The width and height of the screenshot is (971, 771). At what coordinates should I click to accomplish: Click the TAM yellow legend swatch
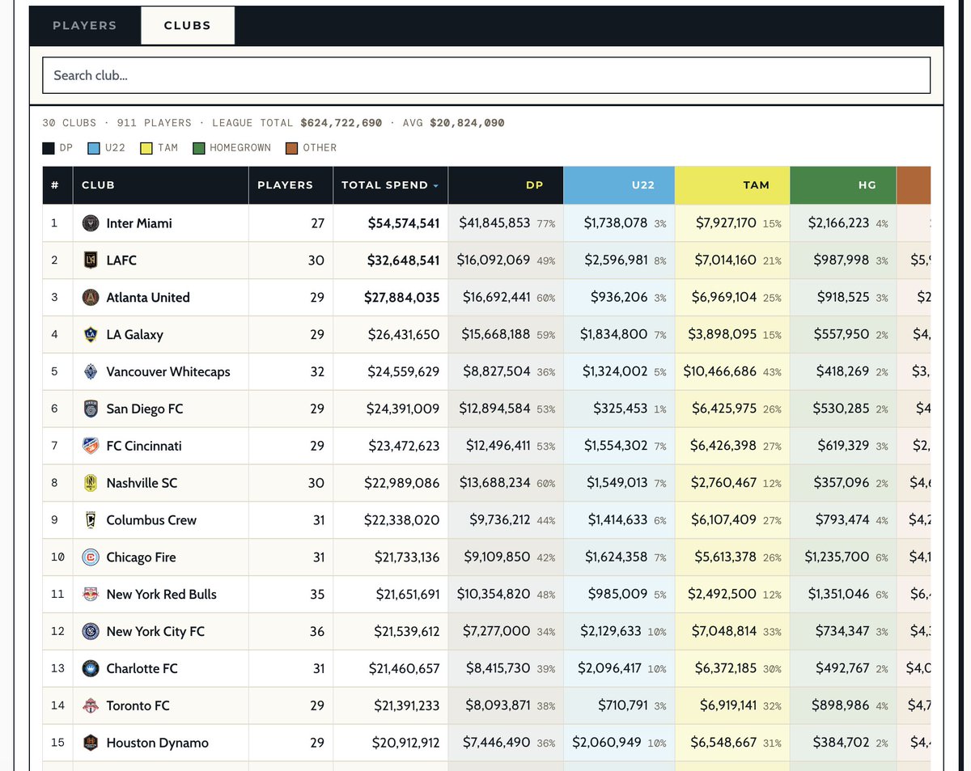pos(146,148)
